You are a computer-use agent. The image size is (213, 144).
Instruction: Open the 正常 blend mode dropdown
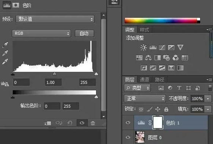pos(145,98)
